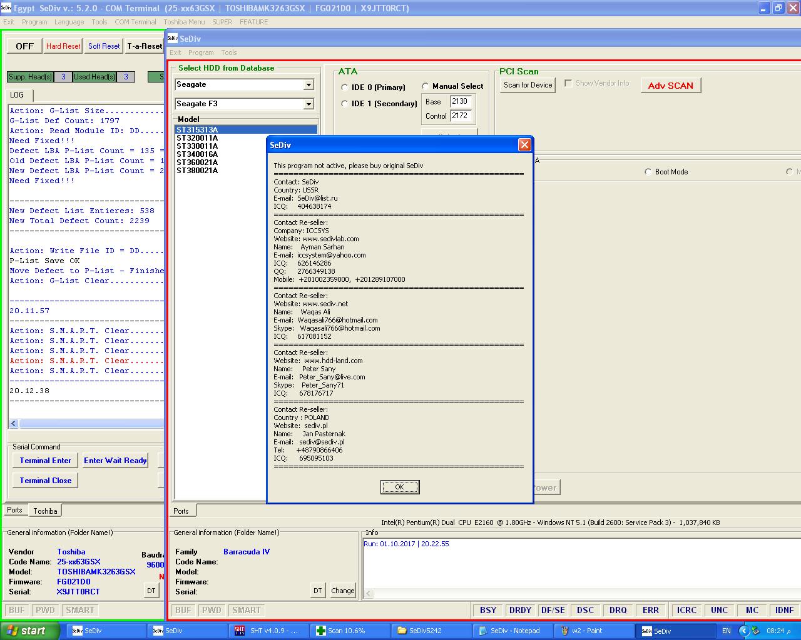
Task: Click the T-a-Reset button
Action: click(144, 46)
